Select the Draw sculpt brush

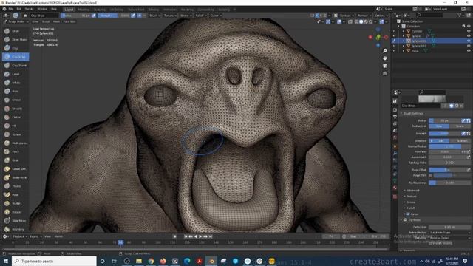coord(16,31)
